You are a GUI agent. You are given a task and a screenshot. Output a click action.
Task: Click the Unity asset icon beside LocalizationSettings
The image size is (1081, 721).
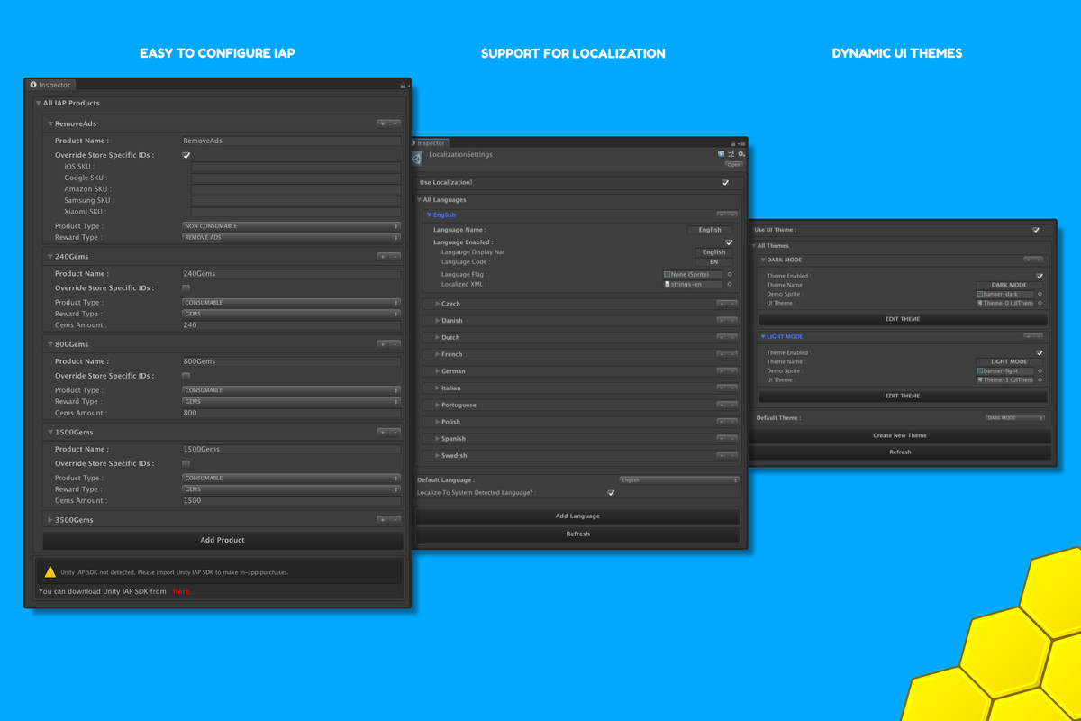[417, 159]
